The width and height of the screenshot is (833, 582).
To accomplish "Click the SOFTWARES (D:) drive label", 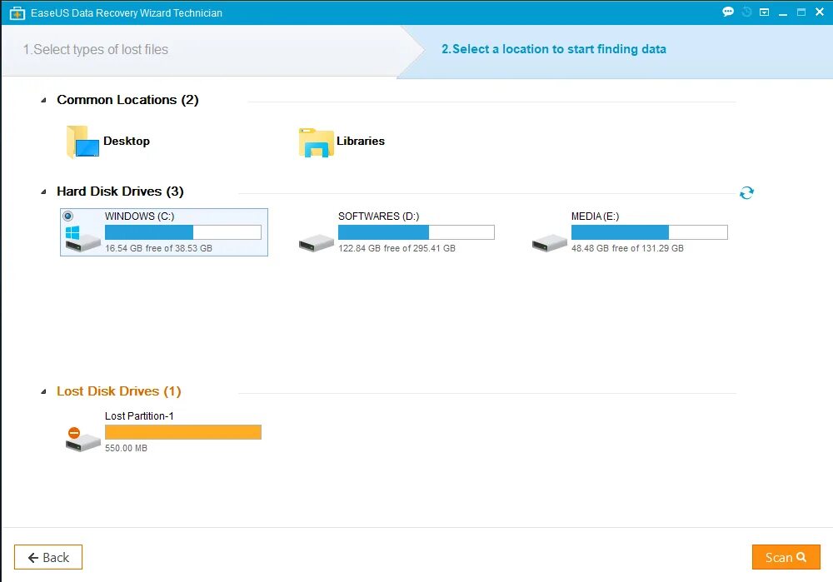I will pyautogui.click(x=378, y=216).
